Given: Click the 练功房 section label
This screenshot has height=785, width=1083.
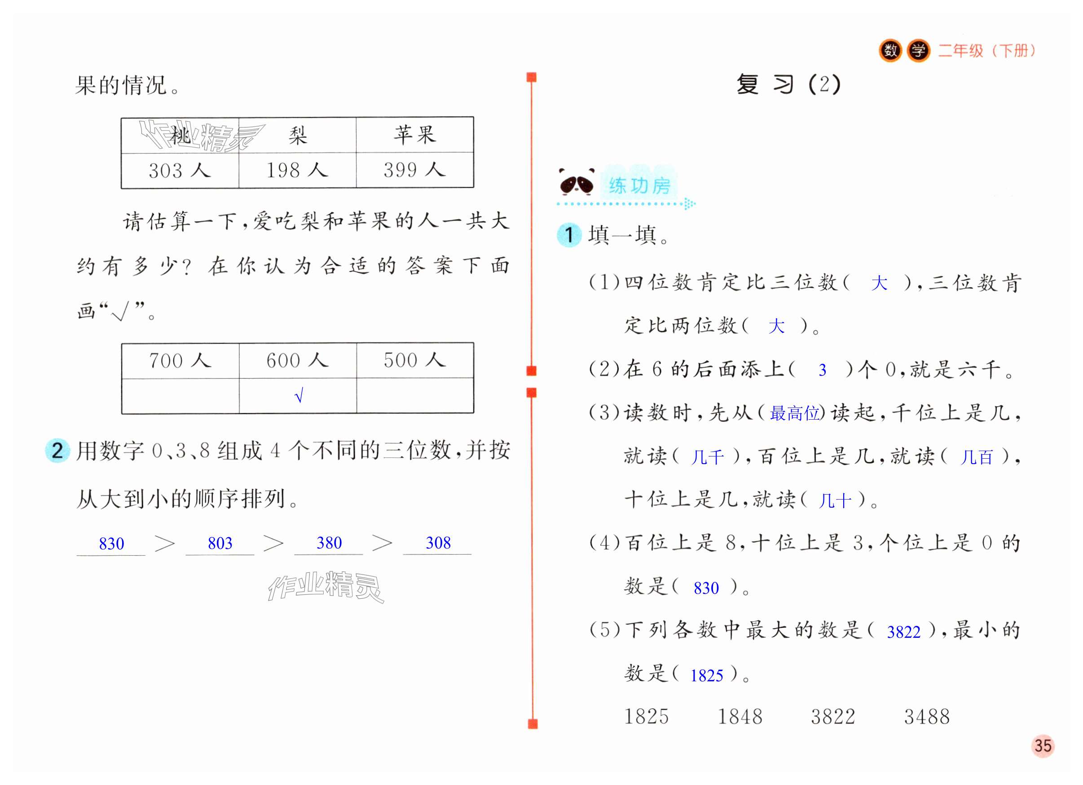Looking at the screenshot, I should tap(639, 185).
